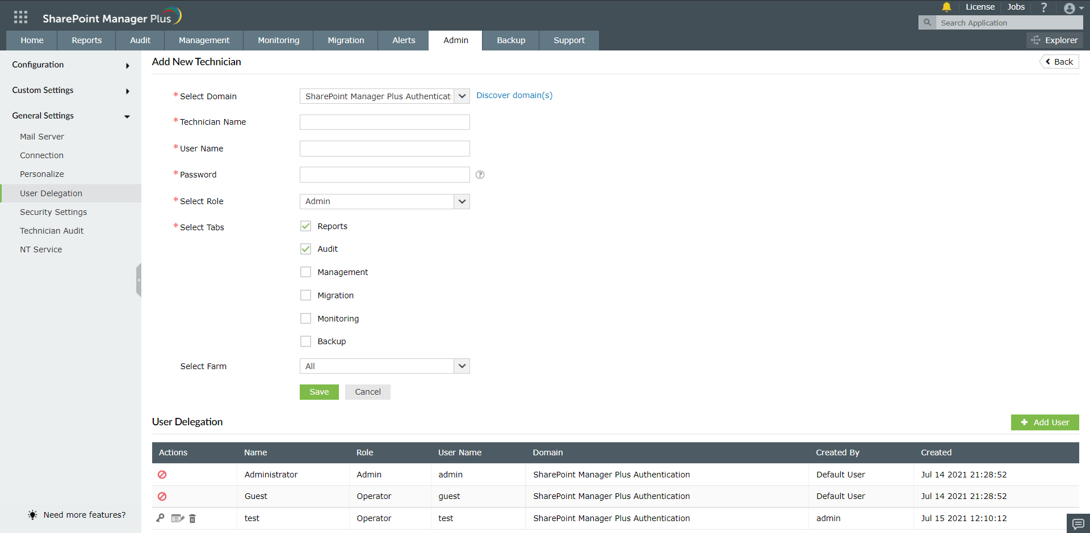Open the chat icon at the bottom right
Screen dimensions: 1090x533
click(1078, 523)
